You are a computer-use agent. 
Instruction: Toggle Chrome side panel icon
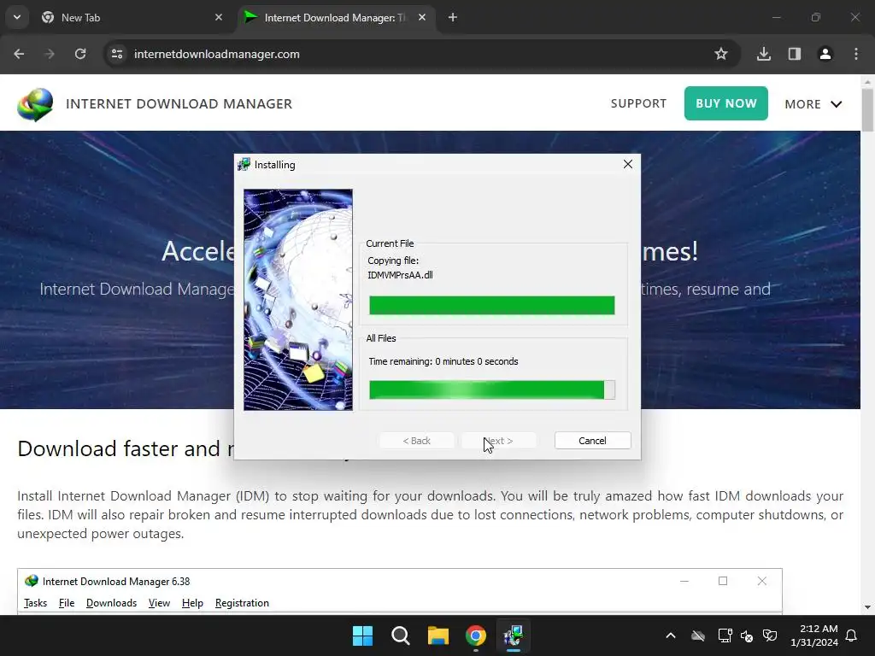click(x=795, y=54)
